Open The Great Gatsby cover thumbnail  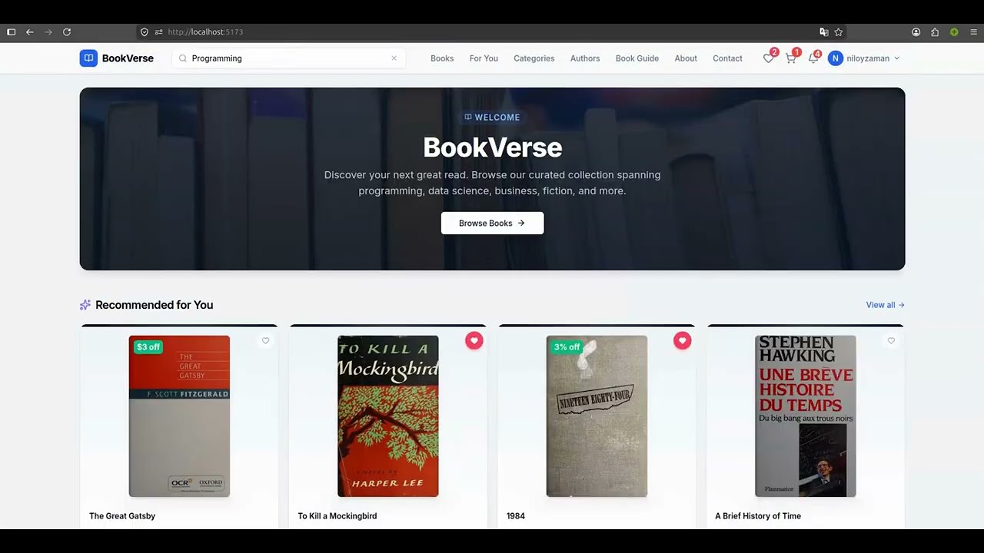click(179, 416)
